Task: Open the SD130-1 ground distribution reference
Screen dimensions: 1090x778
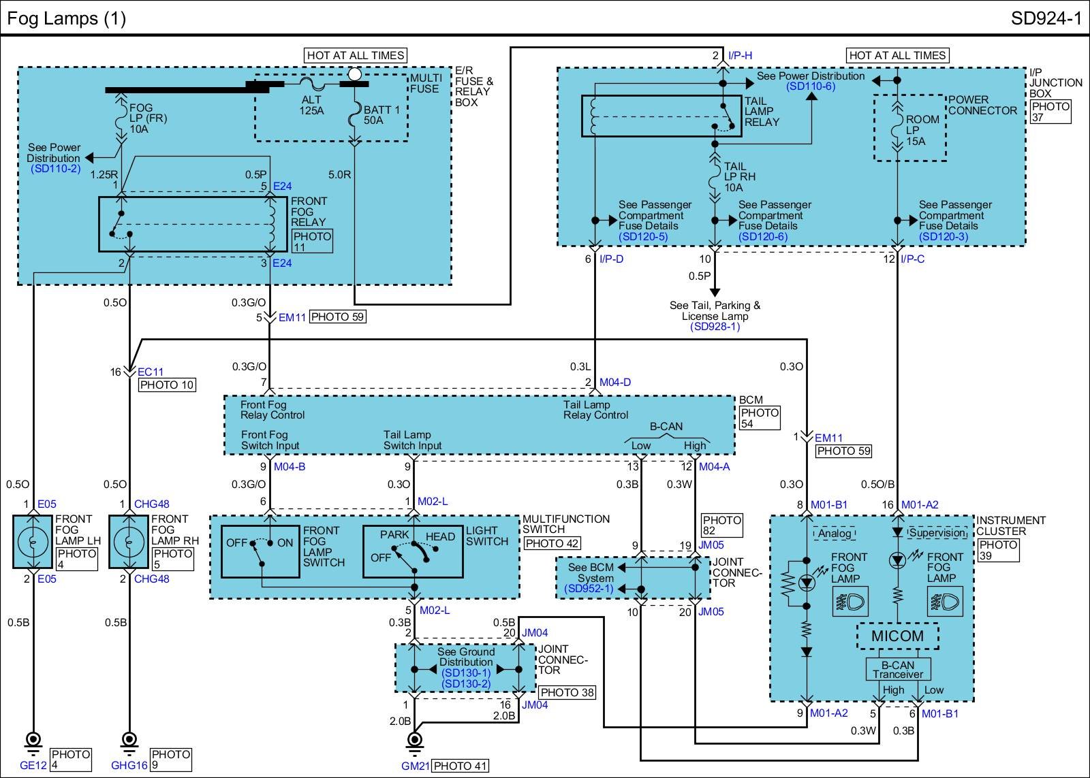Action: pos(465,673)
